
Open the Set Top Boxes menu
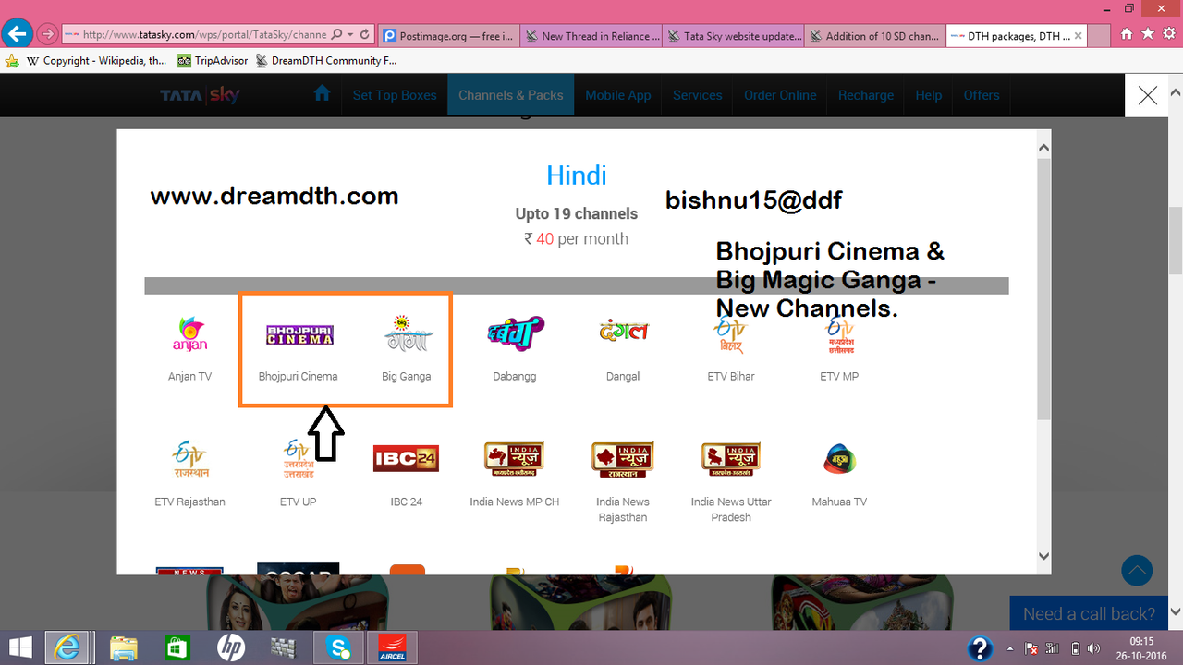[x=395, y=95]
